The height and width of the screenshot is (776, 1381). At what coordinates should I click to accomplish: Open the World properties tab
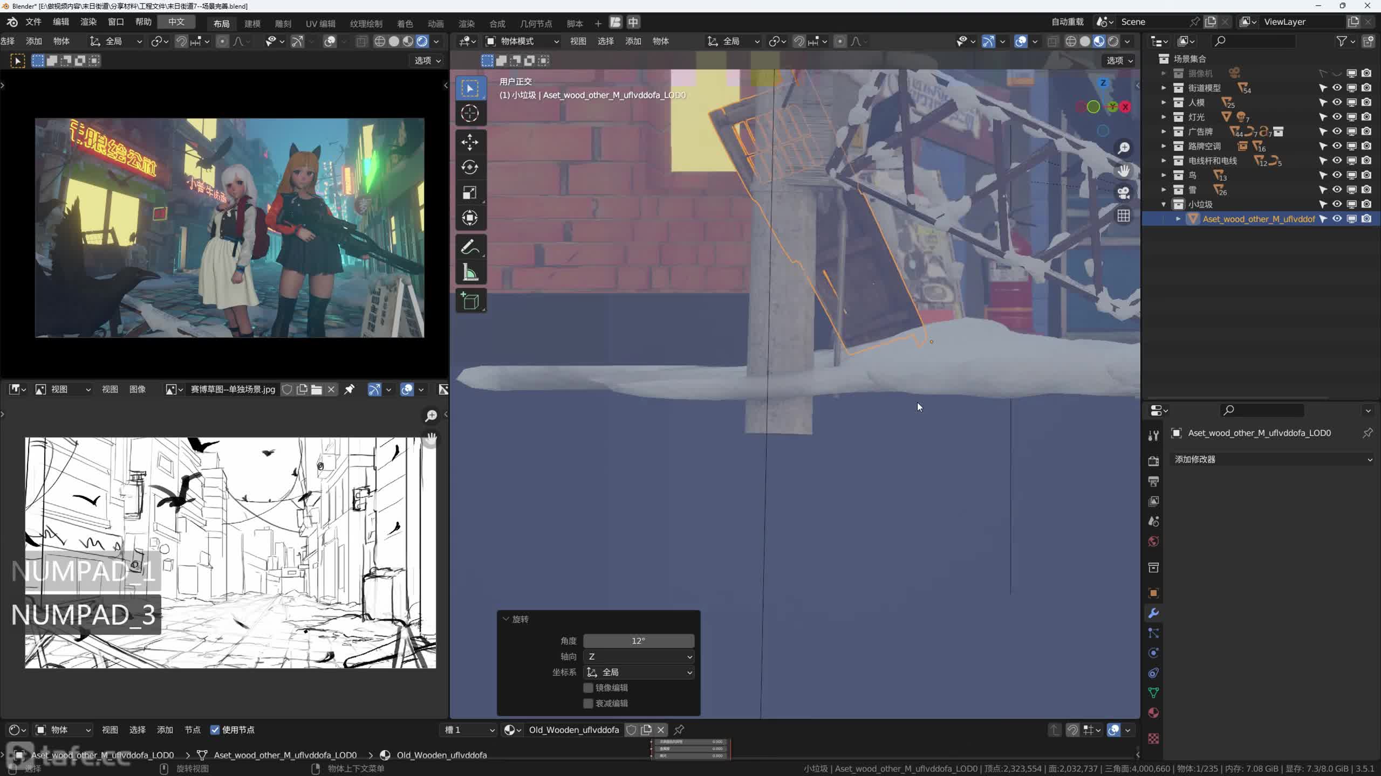[1153, 541]
